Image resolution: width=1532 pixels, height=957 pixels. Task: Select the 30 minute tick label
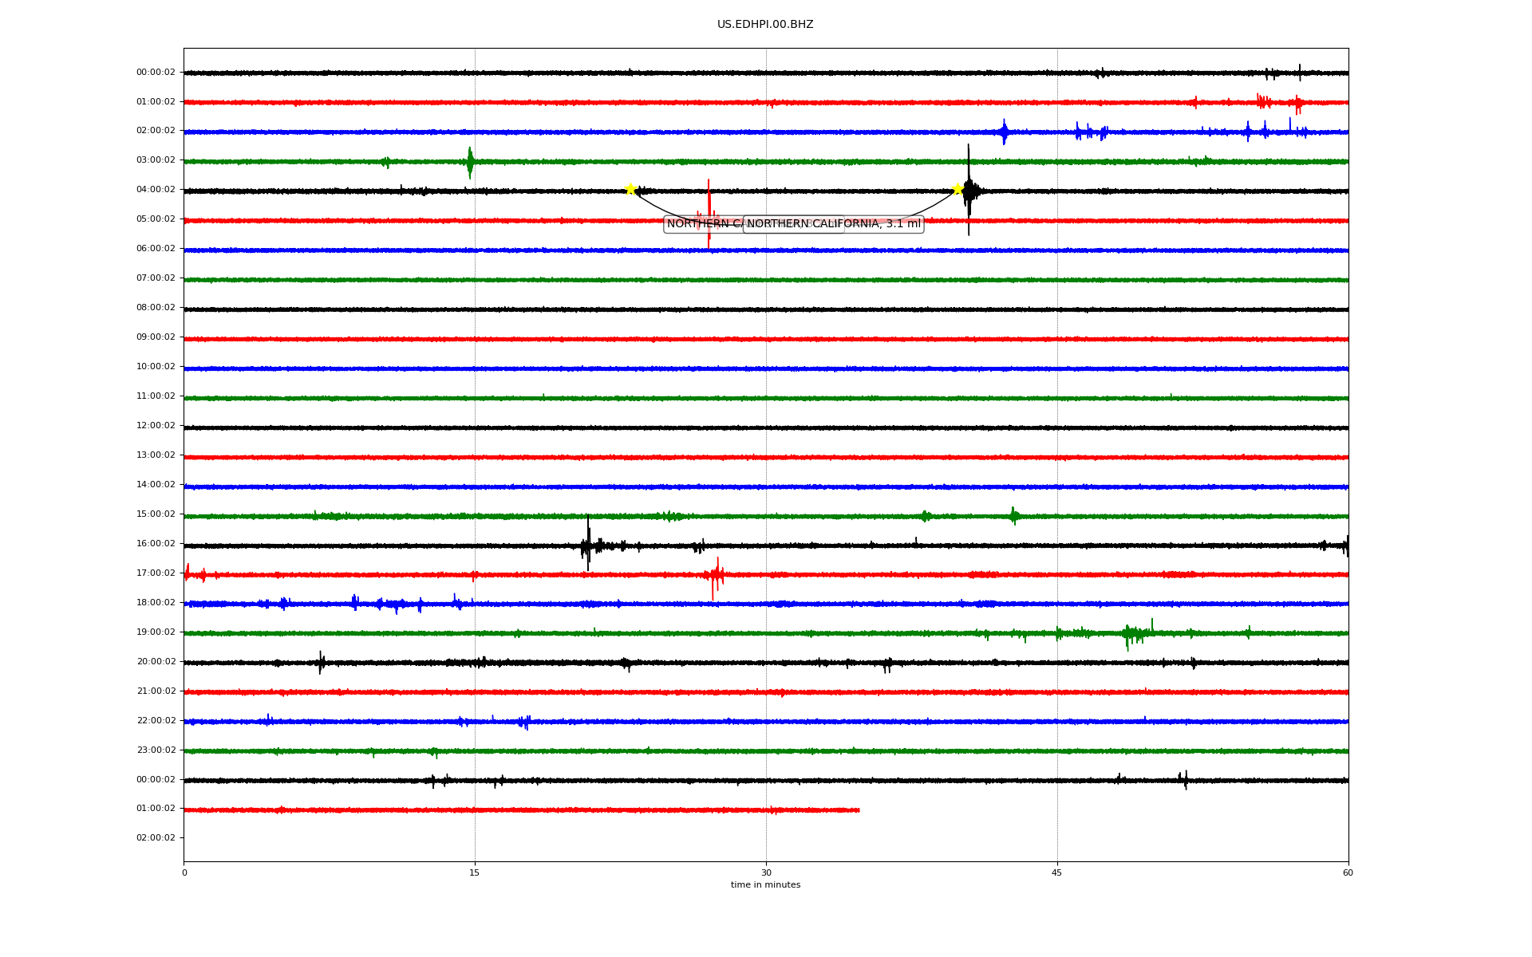tap(766, 872)
